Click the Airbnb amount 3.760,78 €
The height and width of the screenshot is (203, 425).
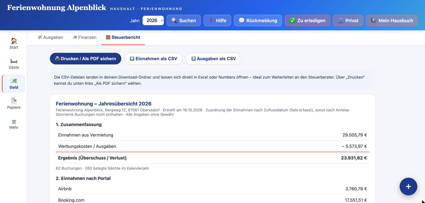coord(356,189)
